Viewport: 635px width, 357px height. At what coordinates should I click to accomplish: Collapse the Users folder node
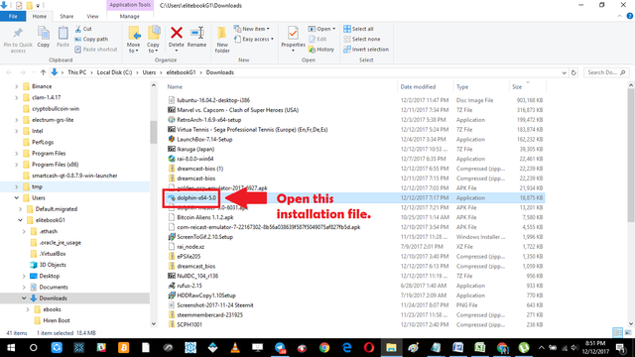(x=16, y=198)
